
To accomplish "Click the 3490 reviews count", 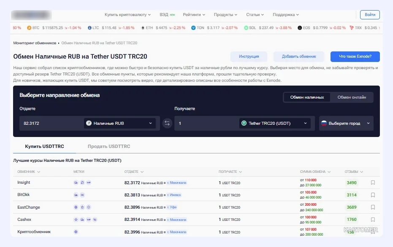I will (x=351, y=183).
